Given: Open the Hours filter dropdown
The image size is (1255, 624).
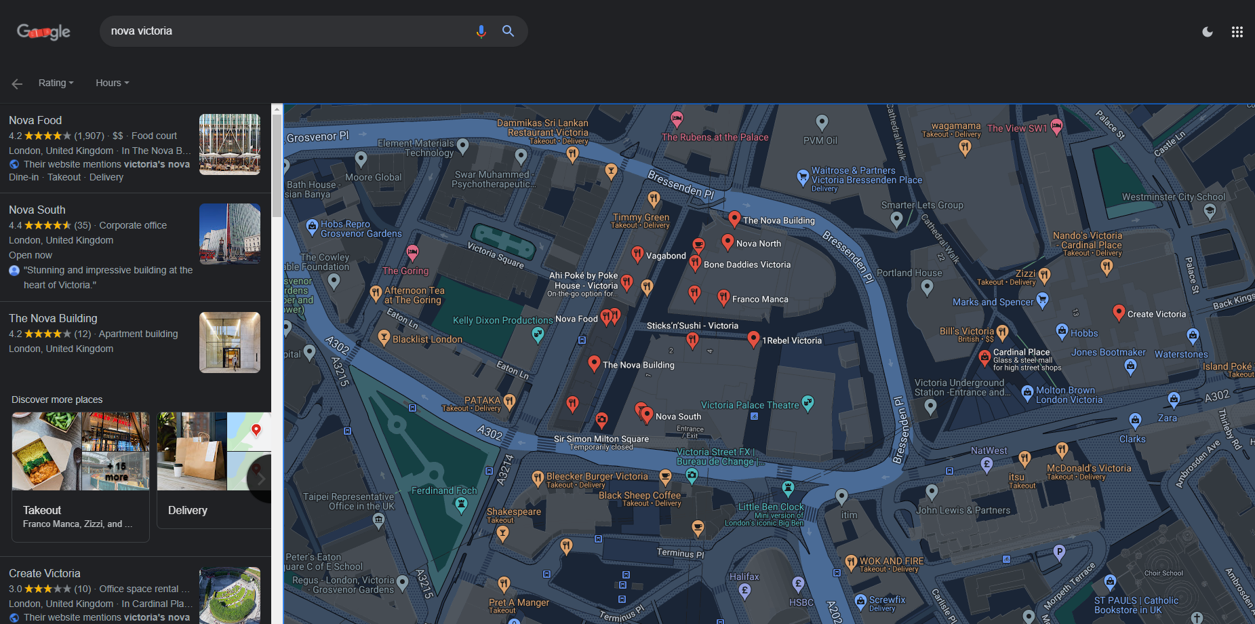Looking at the screenshot, I should pos(112,83).
